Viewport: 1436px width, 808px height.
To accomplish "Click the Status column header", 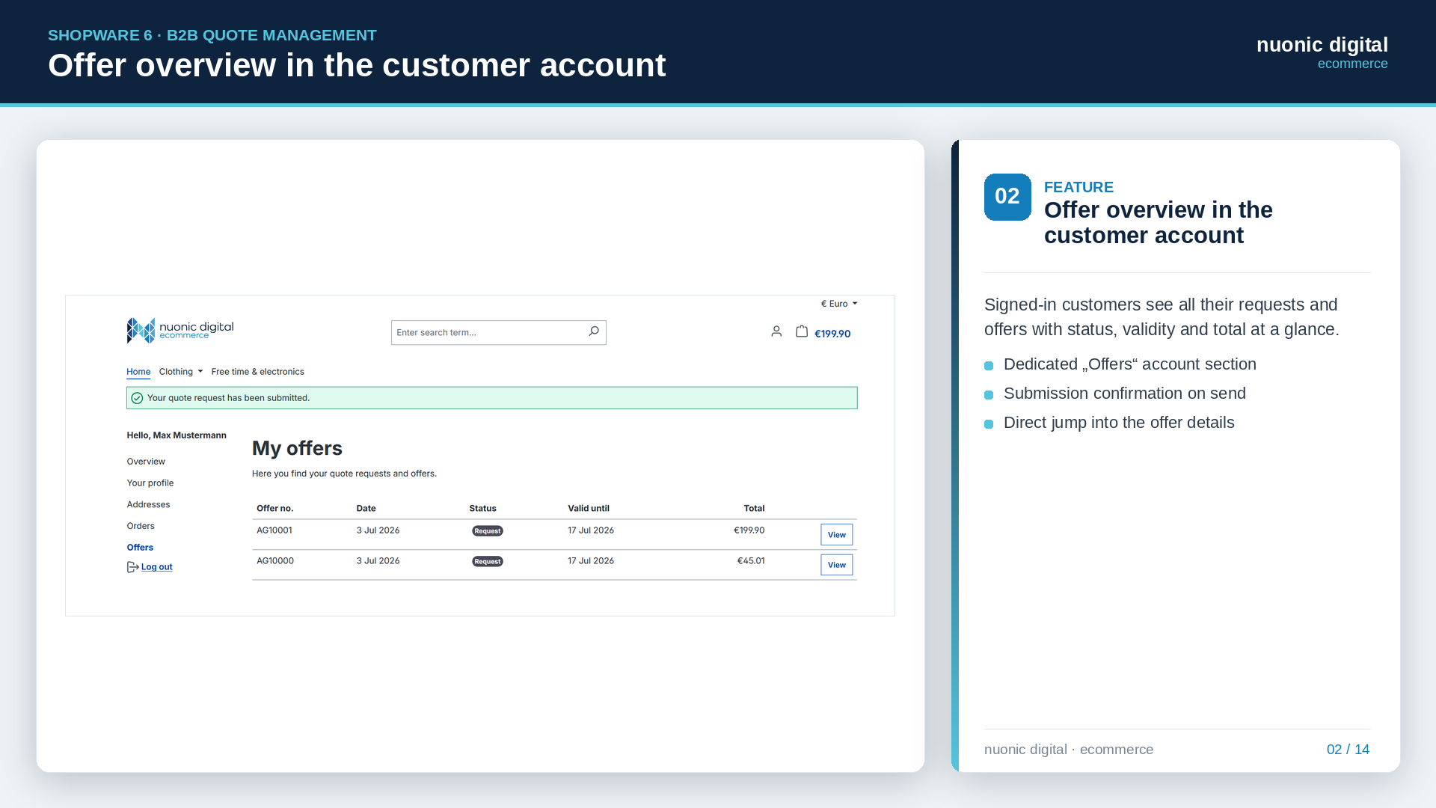I will click(483, 509).
